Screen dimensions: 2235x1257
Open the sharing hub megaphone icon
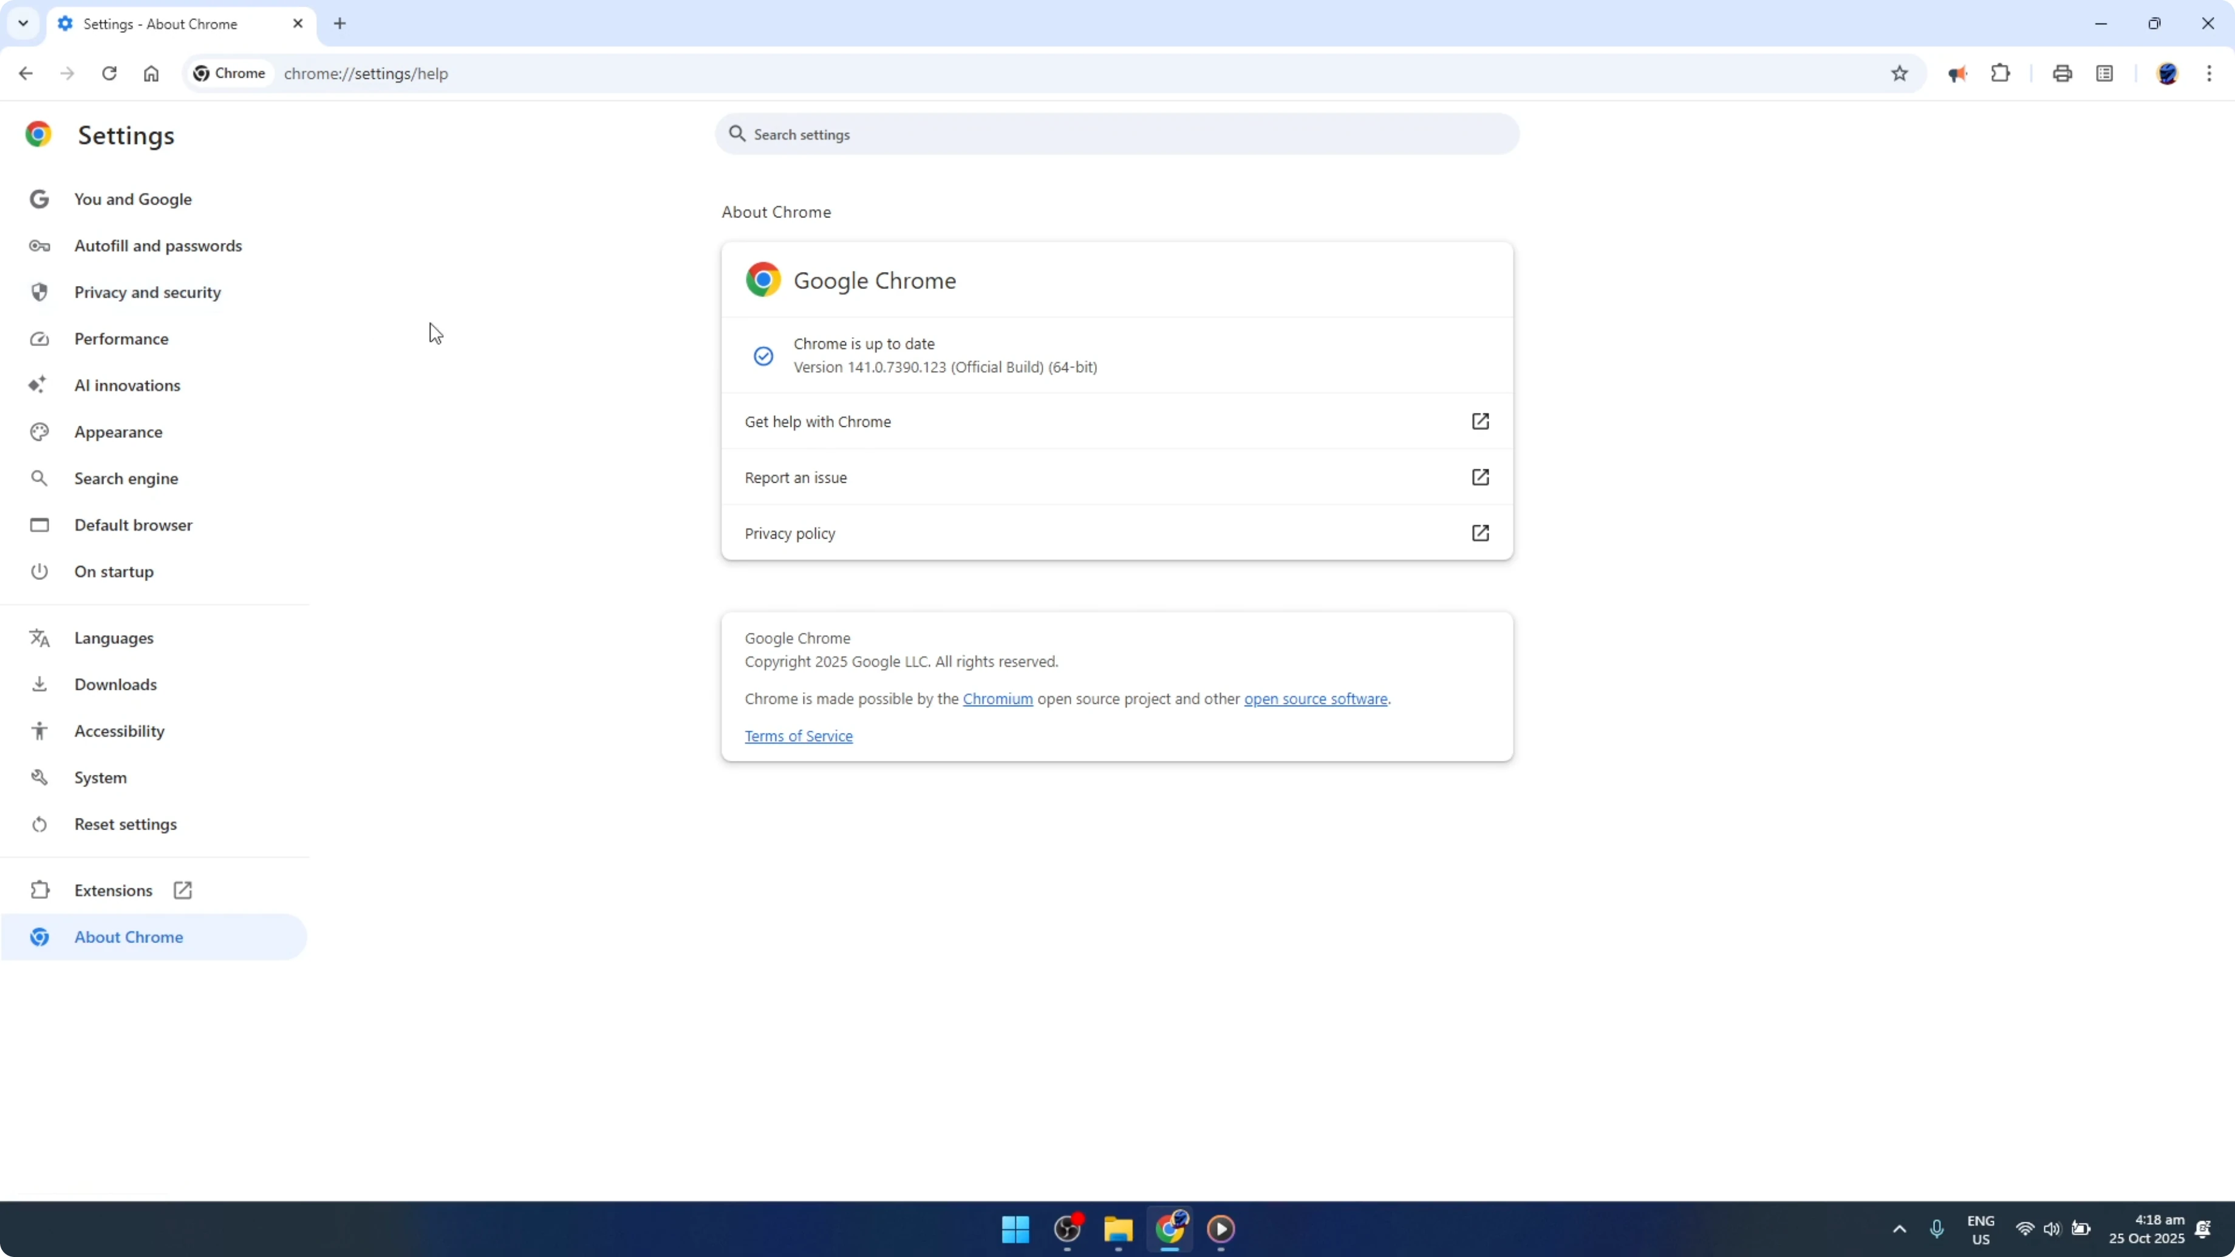tap(1957, 73)
